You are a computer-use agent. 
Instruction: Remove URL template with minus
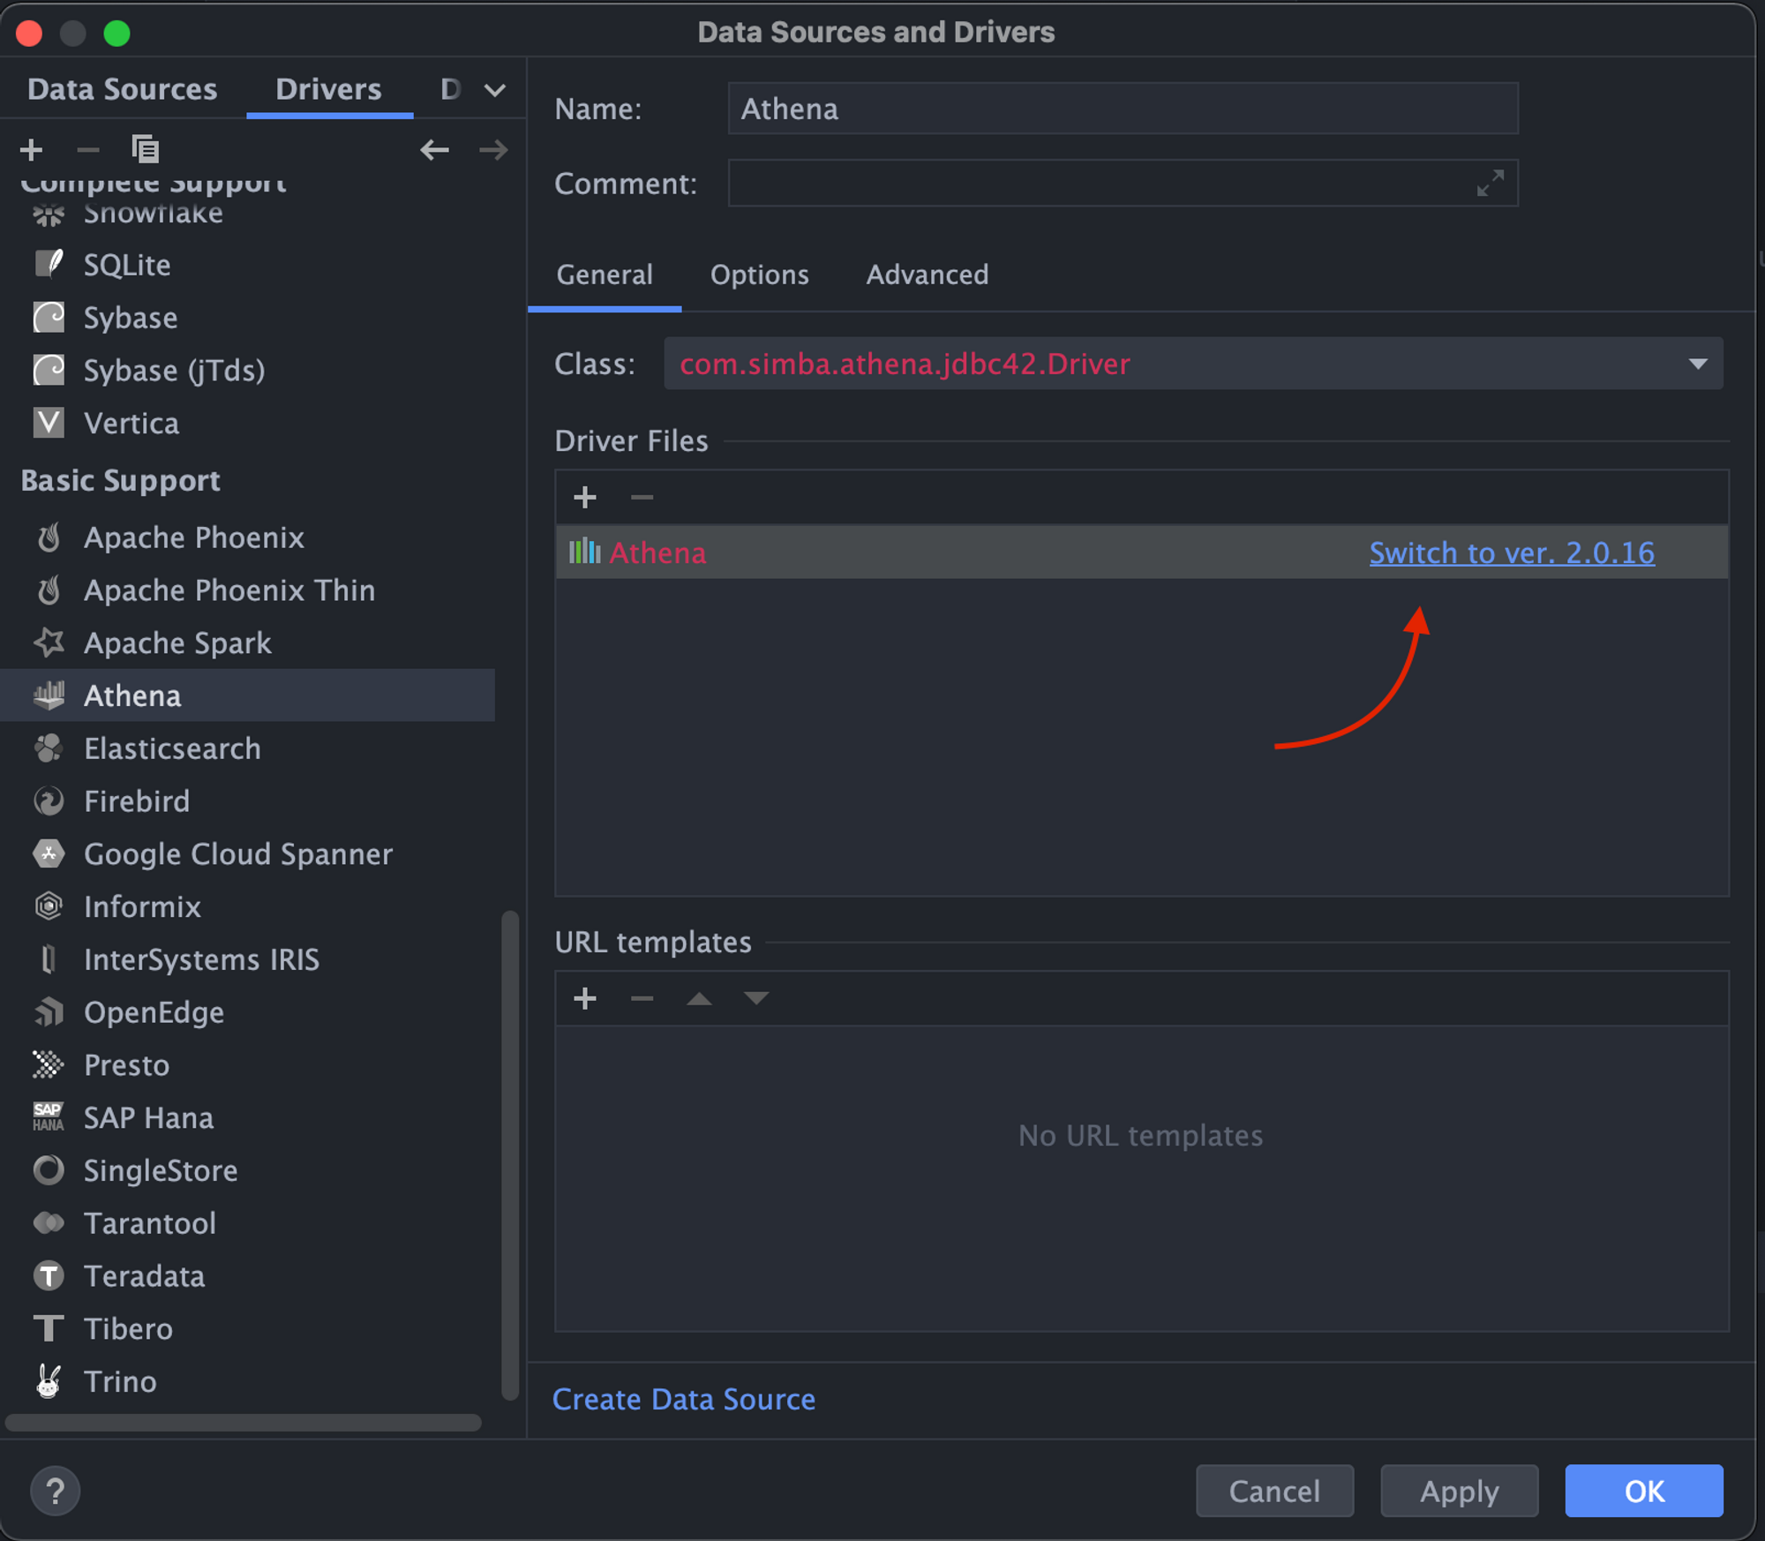[642, 999]
